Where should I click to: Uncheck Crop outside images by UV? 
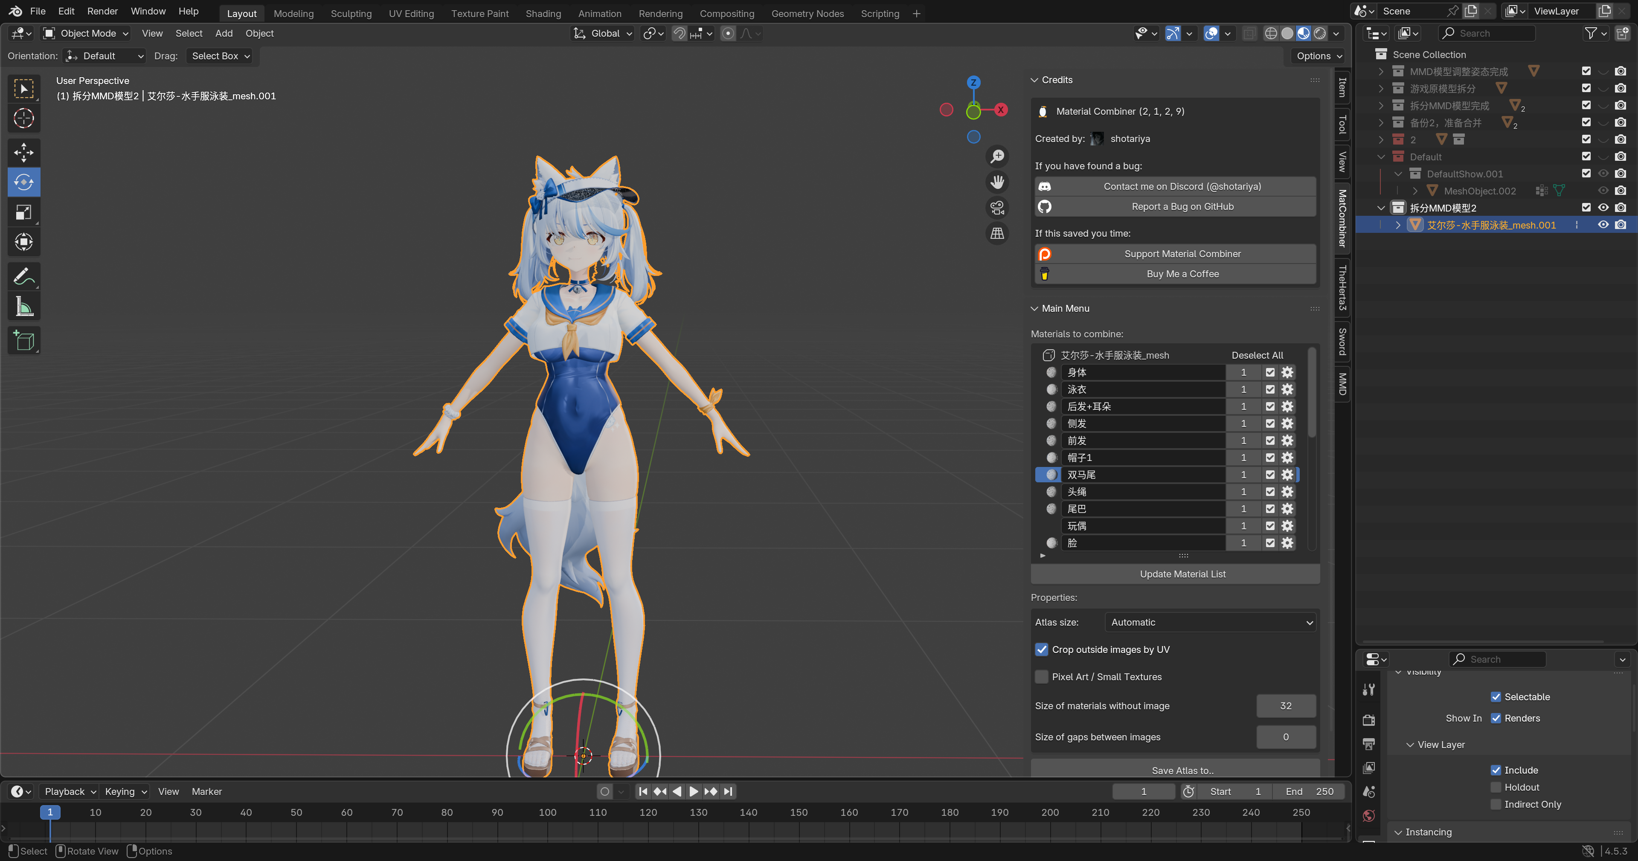(x=1042, y=649)
